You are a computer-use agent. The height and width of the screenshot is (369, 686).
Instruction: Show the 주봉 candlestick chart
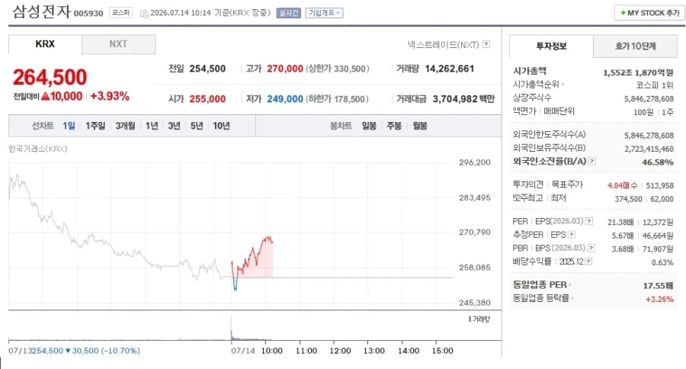[394, 126]
